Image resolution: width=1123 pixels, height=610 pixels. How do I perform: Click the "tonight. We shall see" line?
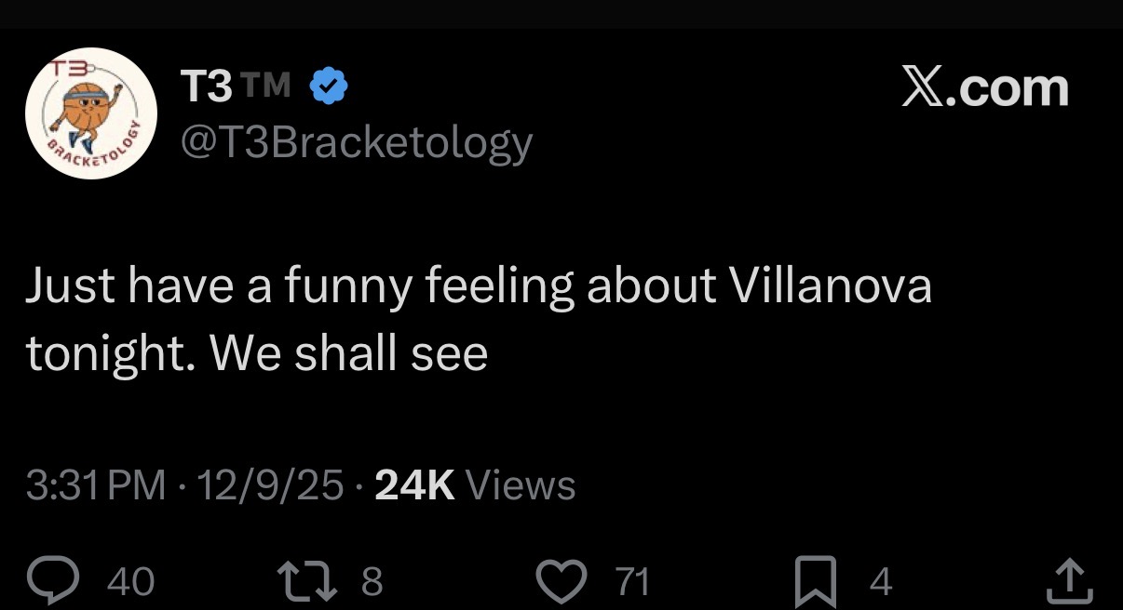(257, 353)
